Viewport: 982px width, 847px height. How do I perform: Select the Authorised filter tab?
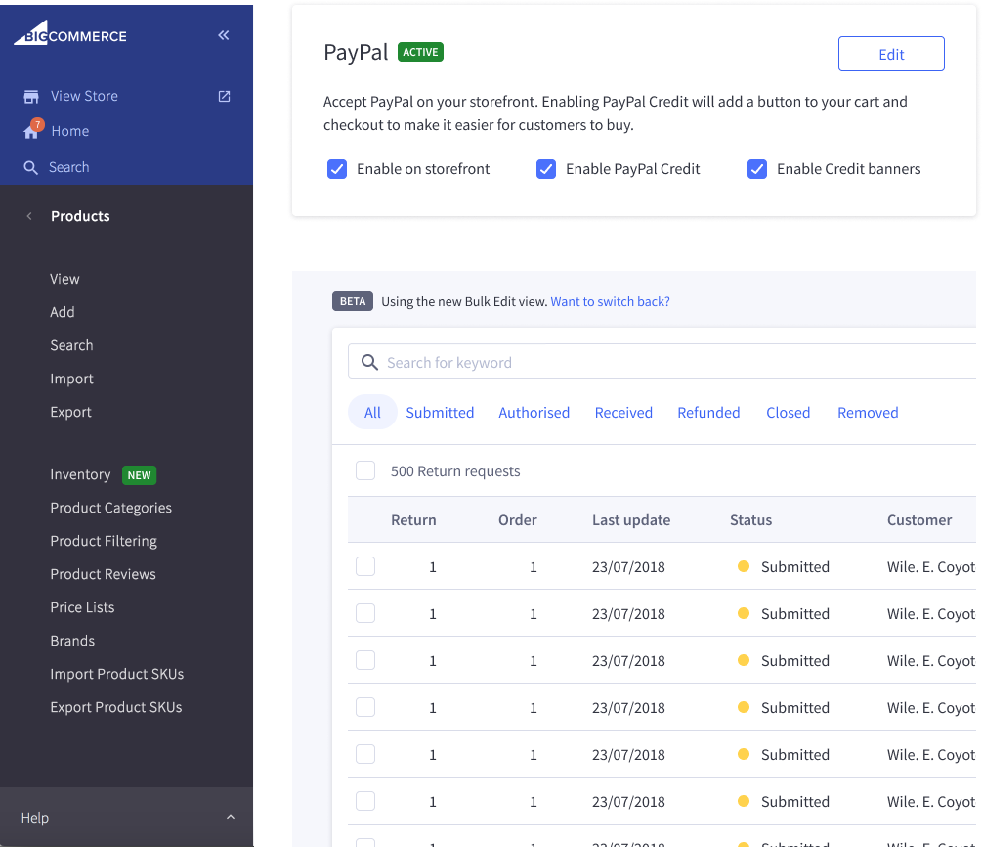534,413
